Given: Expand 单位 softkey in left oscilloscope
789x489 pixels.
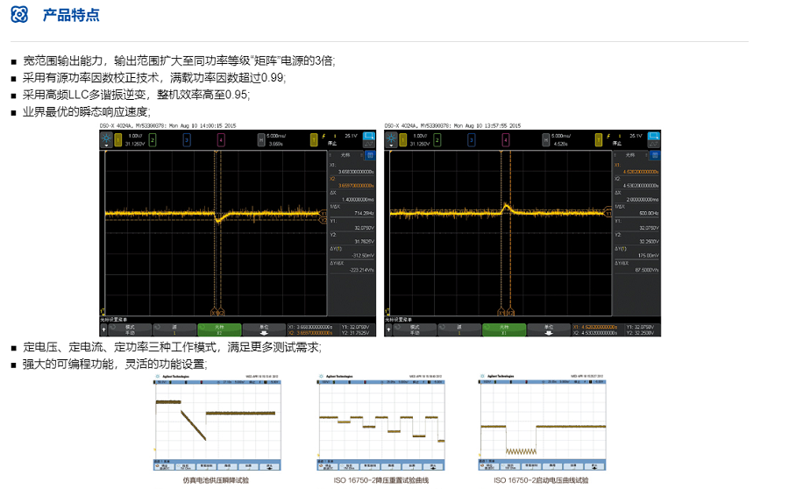Looking at the screenshot, I should (x=262, y=330).
